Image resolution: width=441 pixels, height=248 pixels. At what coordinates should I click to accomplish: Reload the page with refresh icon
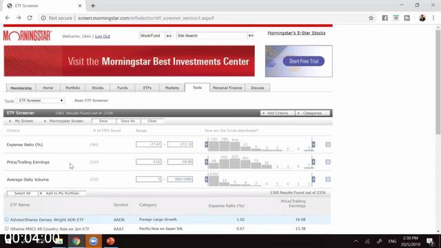pyautogui.click(x=30, y=18)
